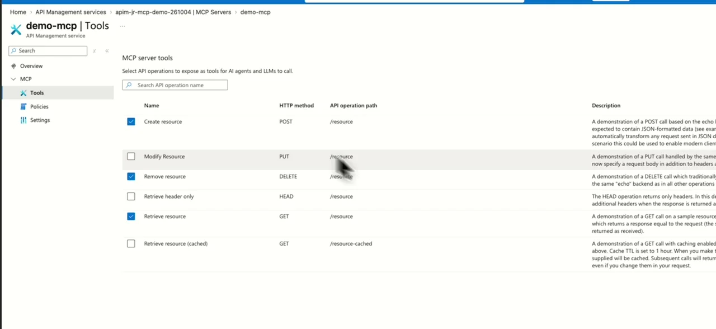Click MCP server tools heading
Image resolution: width=716 pixels, height=329 pixels.
pos(148,58)
